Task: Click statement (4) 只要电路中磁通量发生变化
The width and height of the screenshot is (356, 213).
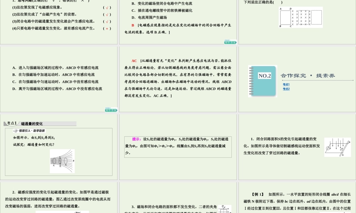Action: [54, 28]
